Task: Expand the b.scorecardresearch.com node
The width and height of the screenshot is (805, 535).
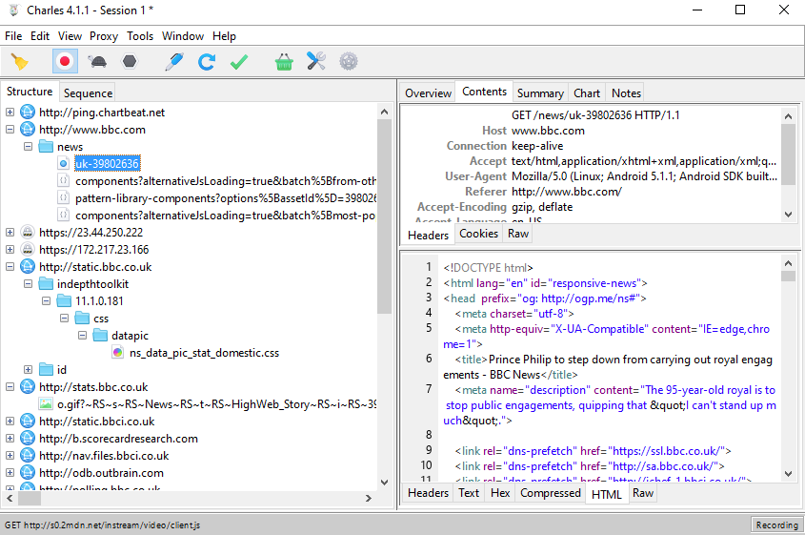Action: coord(10,439)
